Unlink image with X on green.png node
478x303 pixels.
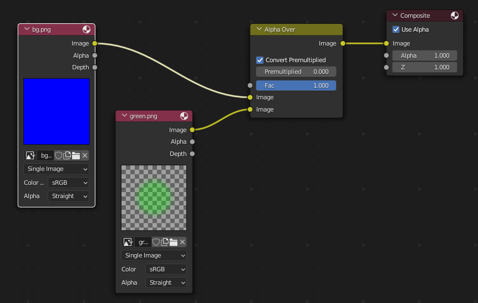(x=182, y=242)
